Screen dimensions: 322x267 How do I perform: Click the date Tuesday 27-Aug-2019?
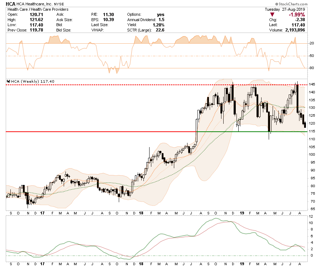285,9
